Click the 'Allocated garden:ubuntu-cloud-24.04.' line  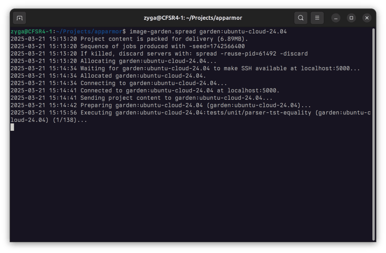[108, 76]
